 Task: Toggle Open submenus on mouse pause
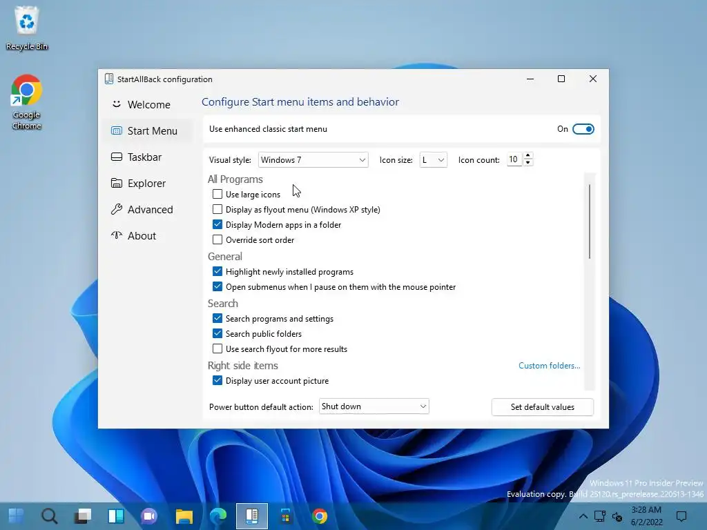217,286
